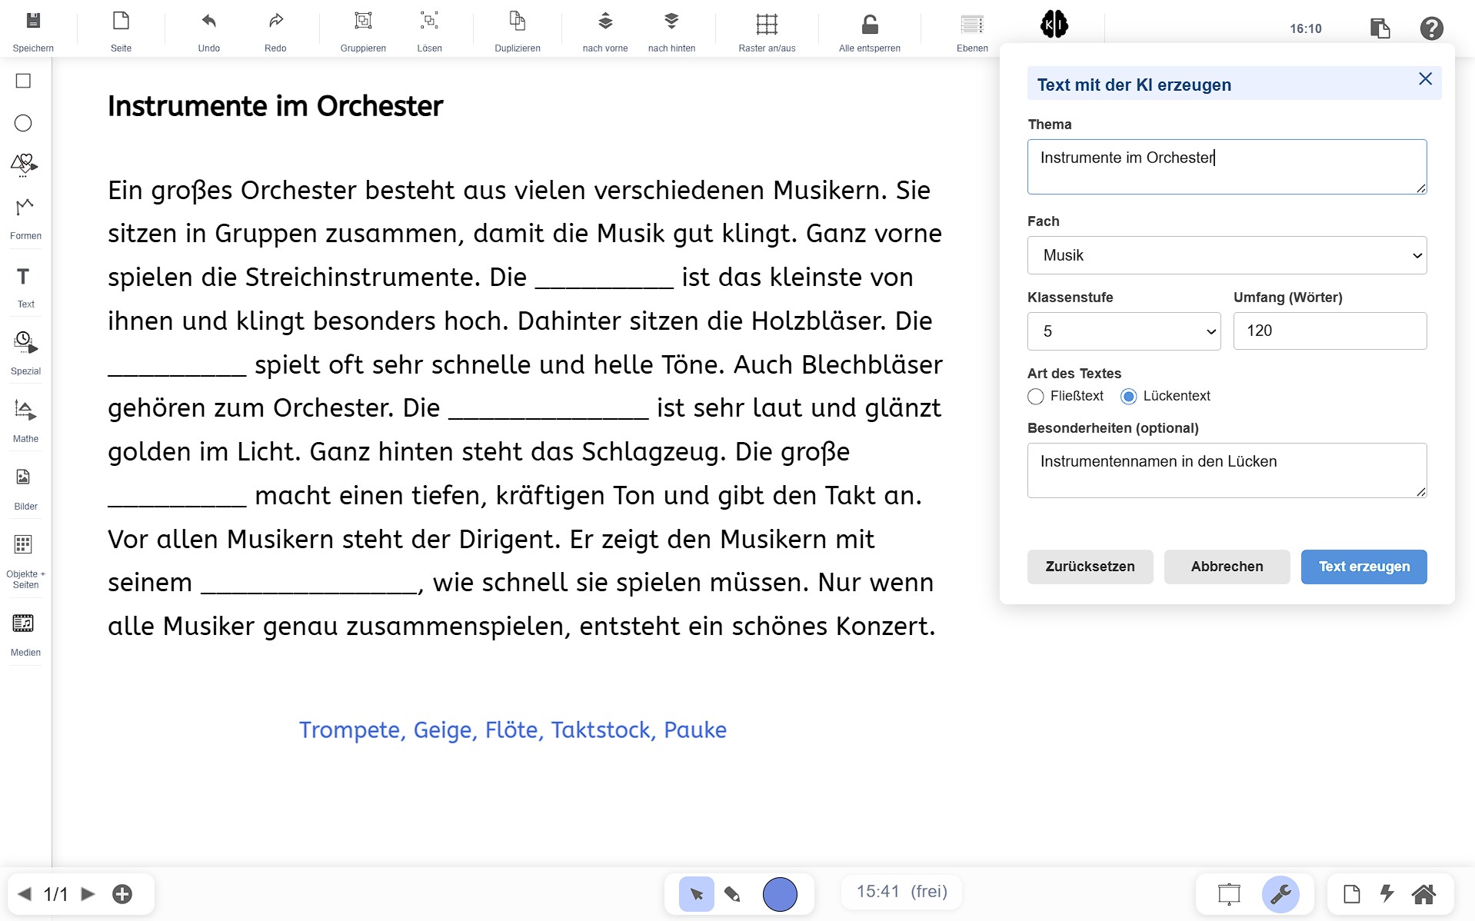Send object backward with nach hinten
This screenshot has height=921, width=1475.
[671, 31]
